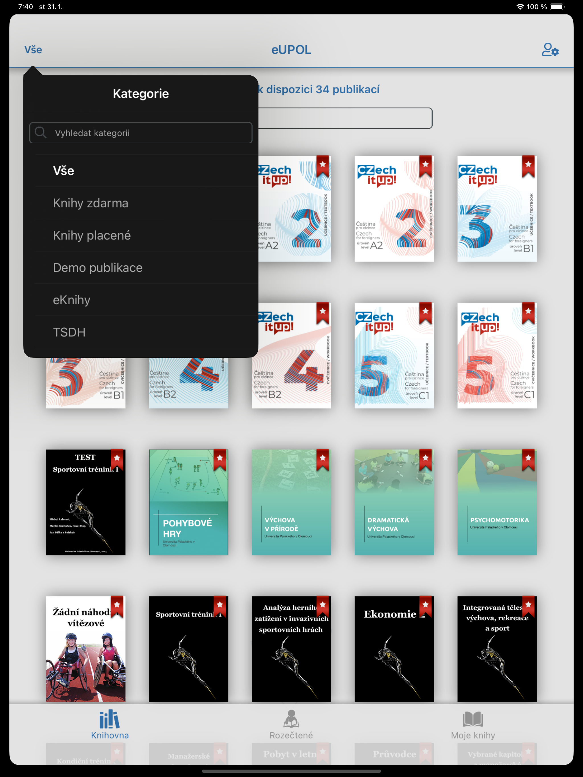This screenshot has height=777, width=583.
Task: Open the Ekonomie book cover
Action: click(x=394, y=649)
